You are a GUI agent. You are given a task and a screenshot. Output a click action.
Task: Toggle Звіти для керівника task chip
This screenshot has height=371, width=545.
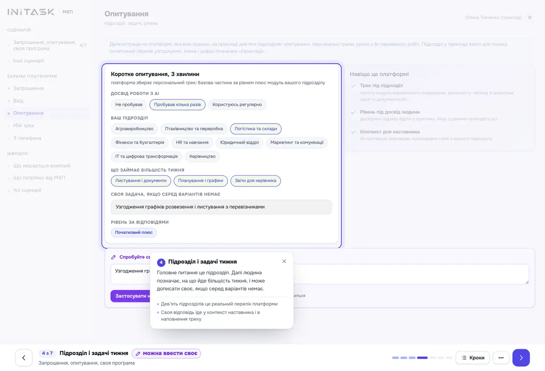(255, 181)
